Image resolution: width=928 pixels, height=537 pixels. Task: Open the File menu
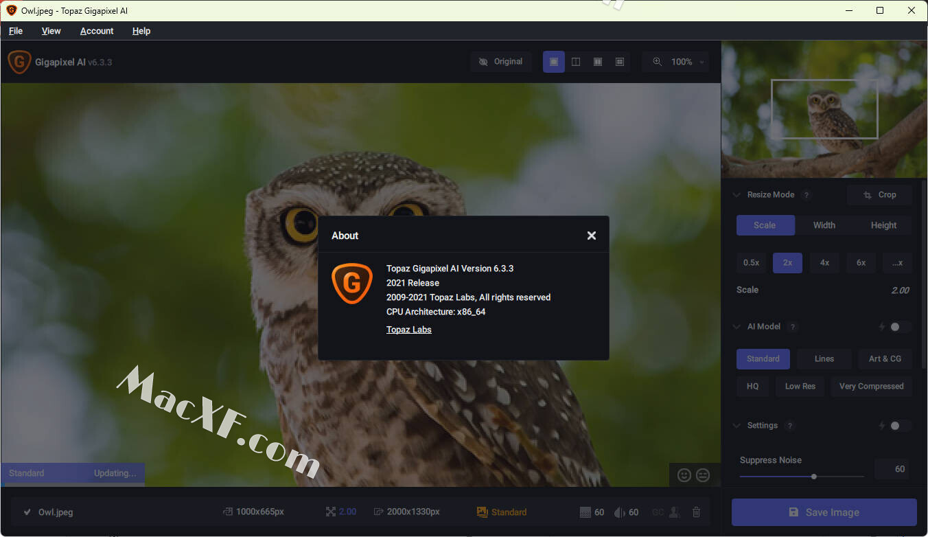(x=16, y=31)
